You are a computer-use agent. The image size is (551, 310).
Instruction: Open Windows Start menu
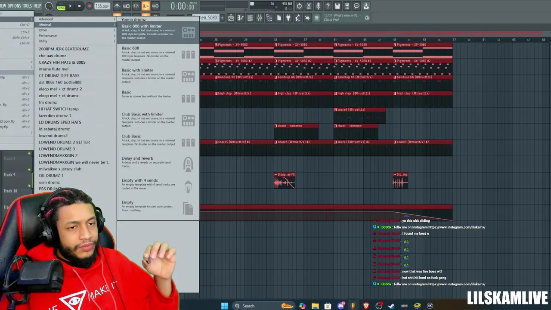pos(224,306)
